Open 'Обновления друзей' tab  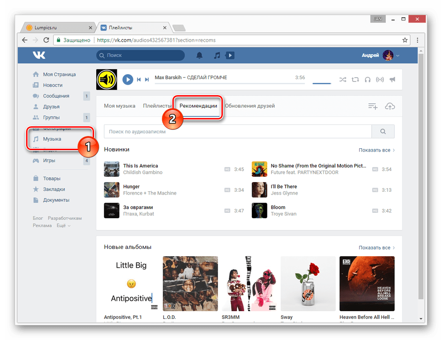click(250, 106)
